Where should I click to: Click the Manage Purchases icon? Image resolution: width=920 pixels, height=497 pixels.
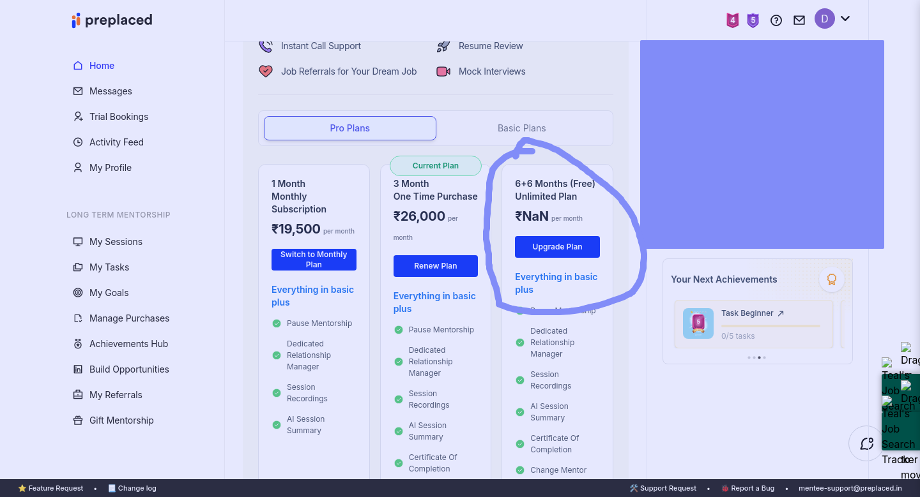78,318
